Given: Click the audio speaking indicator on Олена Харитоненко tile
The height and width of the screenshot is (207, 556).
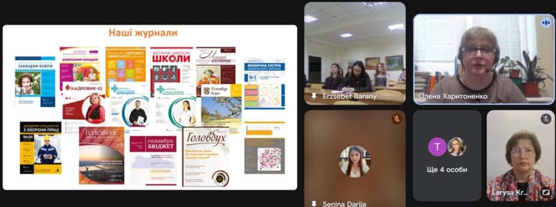Looking at the screenshot, I should click(545, 23).
